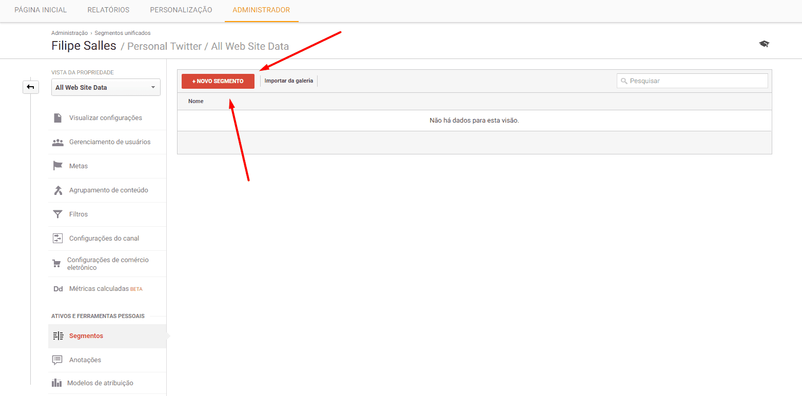Click the Configurações do canal arrows icon
Viewport: 802px width, 396px height.
point(58,239)
